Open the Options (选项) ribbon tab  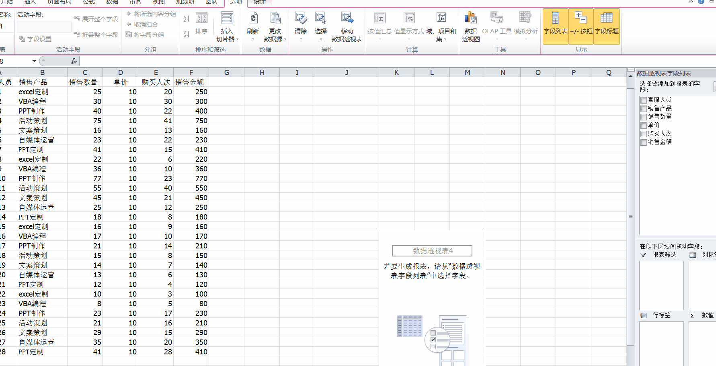tap(236, 2)
